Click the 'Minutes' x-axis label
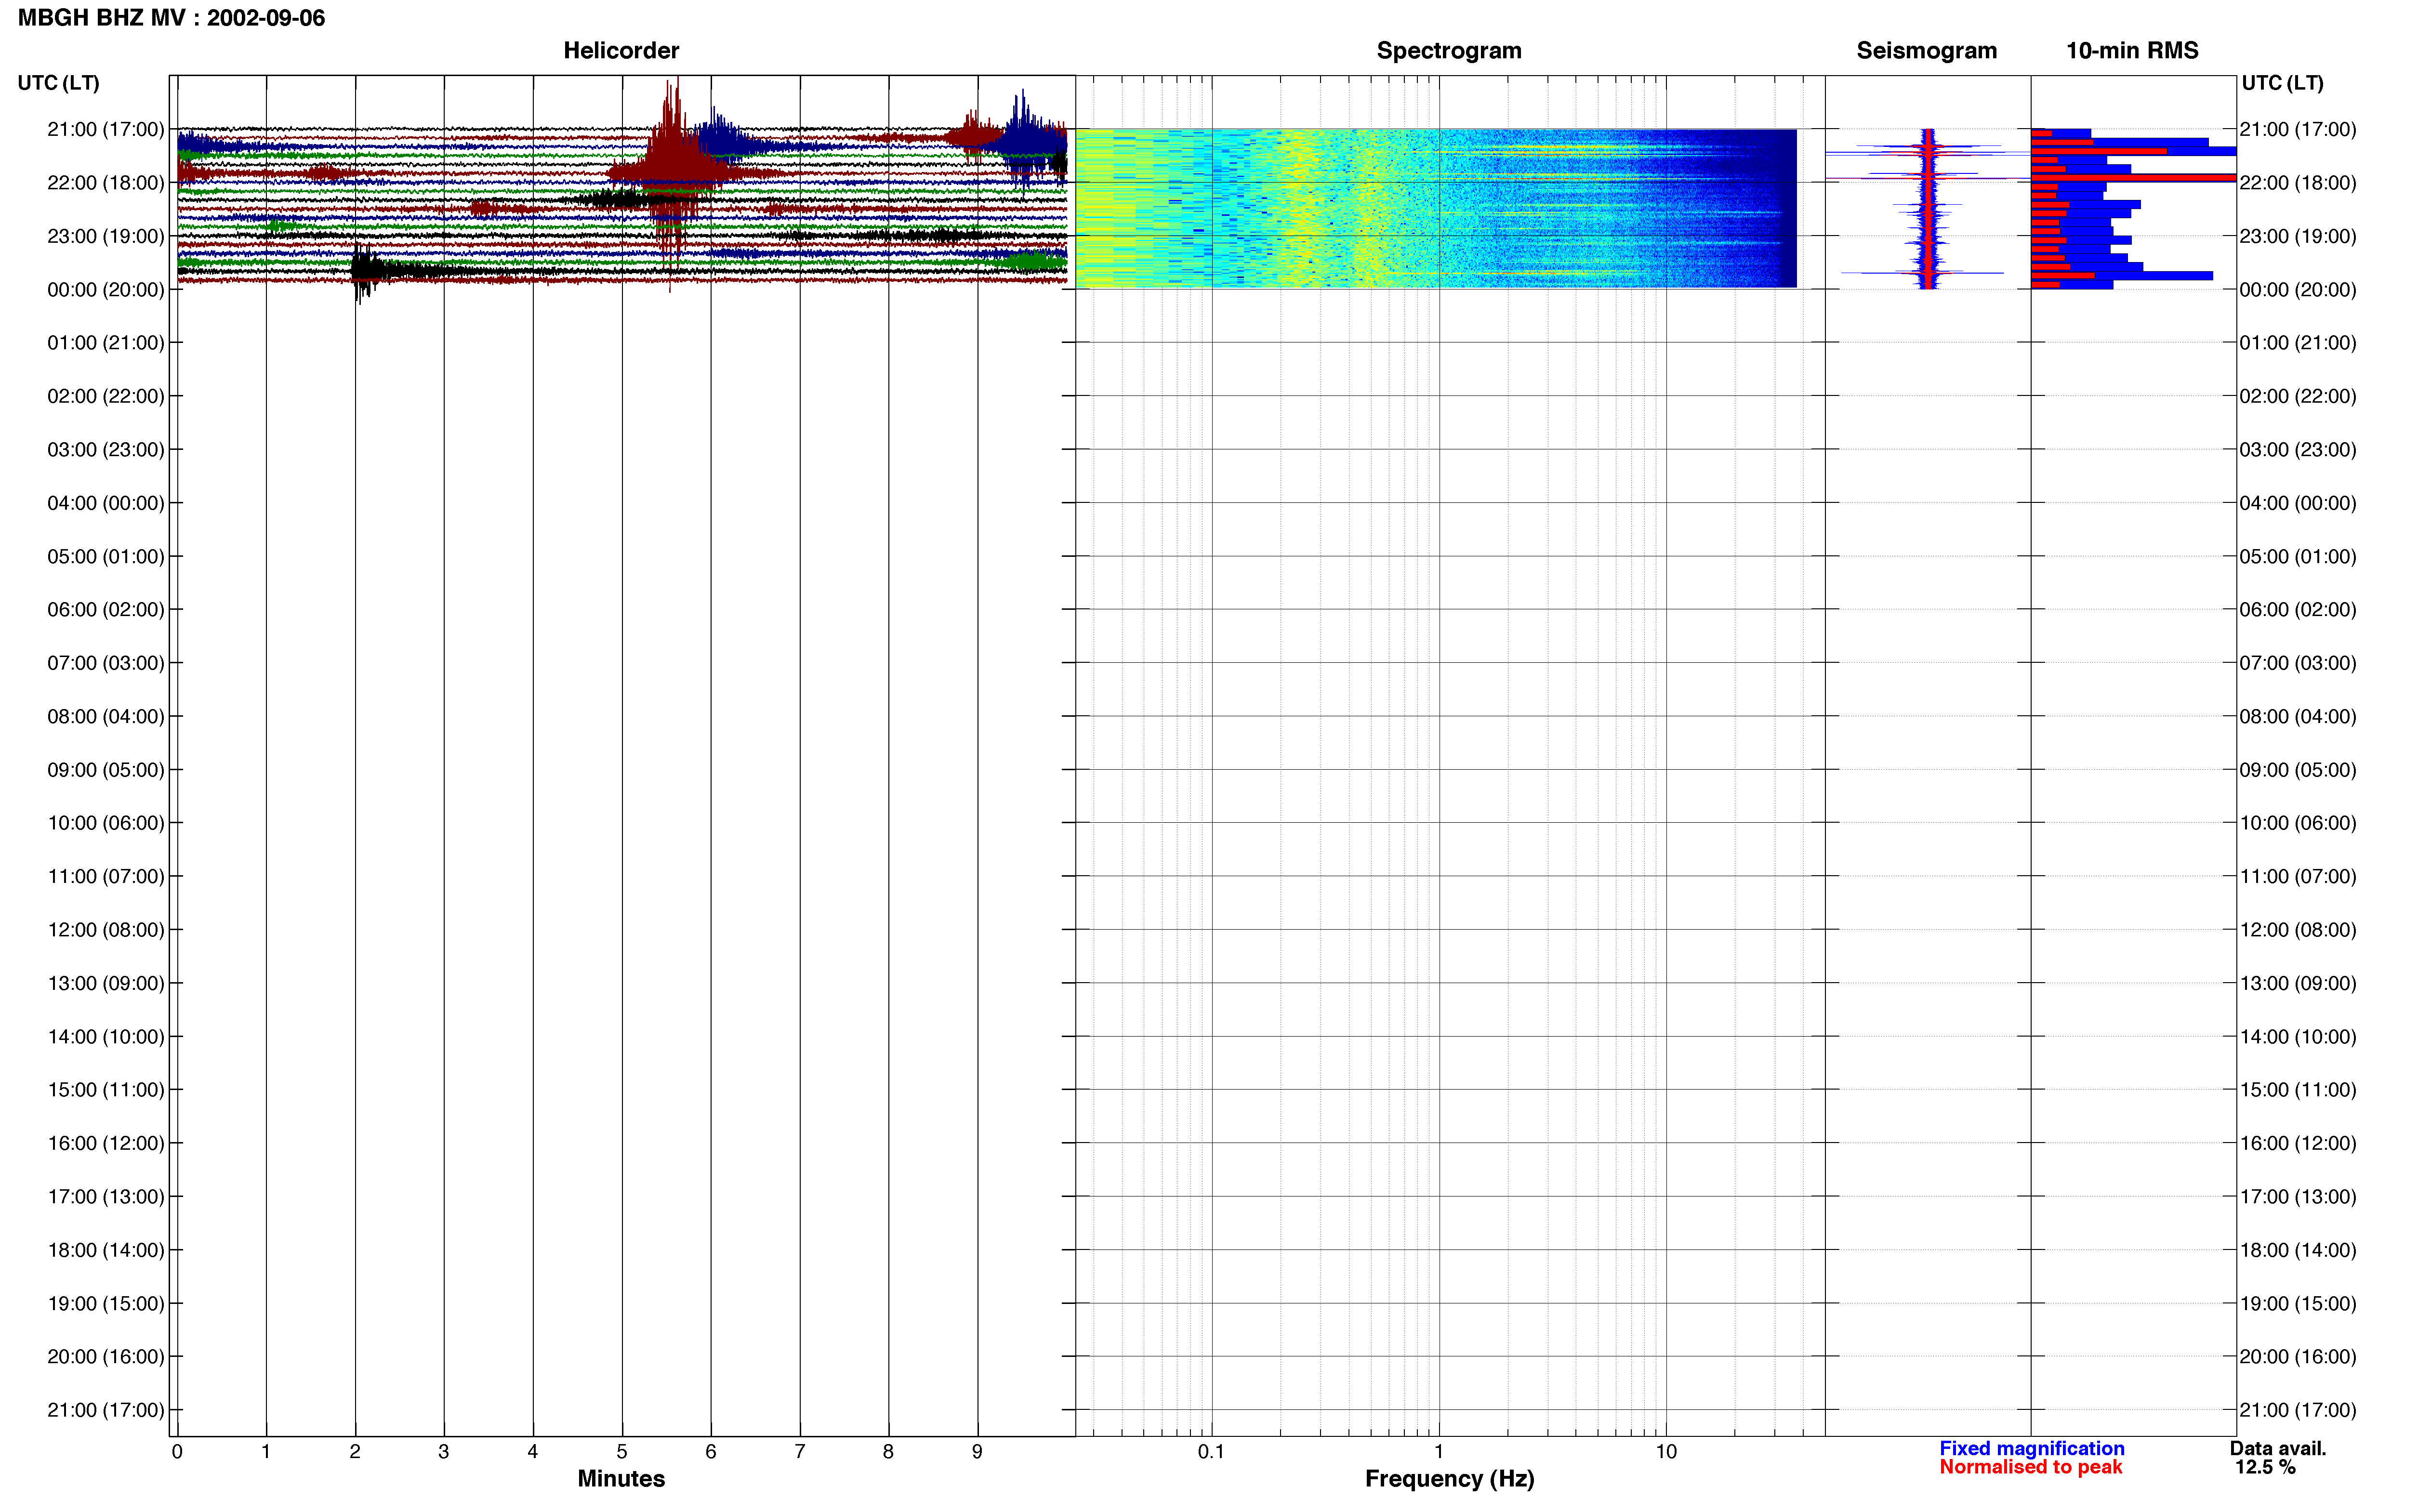Screen dimensions: 2418x1512 pyautogui.click(x=621, y=1478)
